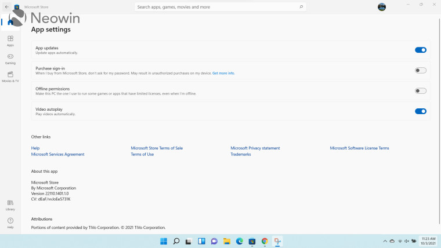
Task: Launch Google Chrome from taskbar
Action: 265,241
